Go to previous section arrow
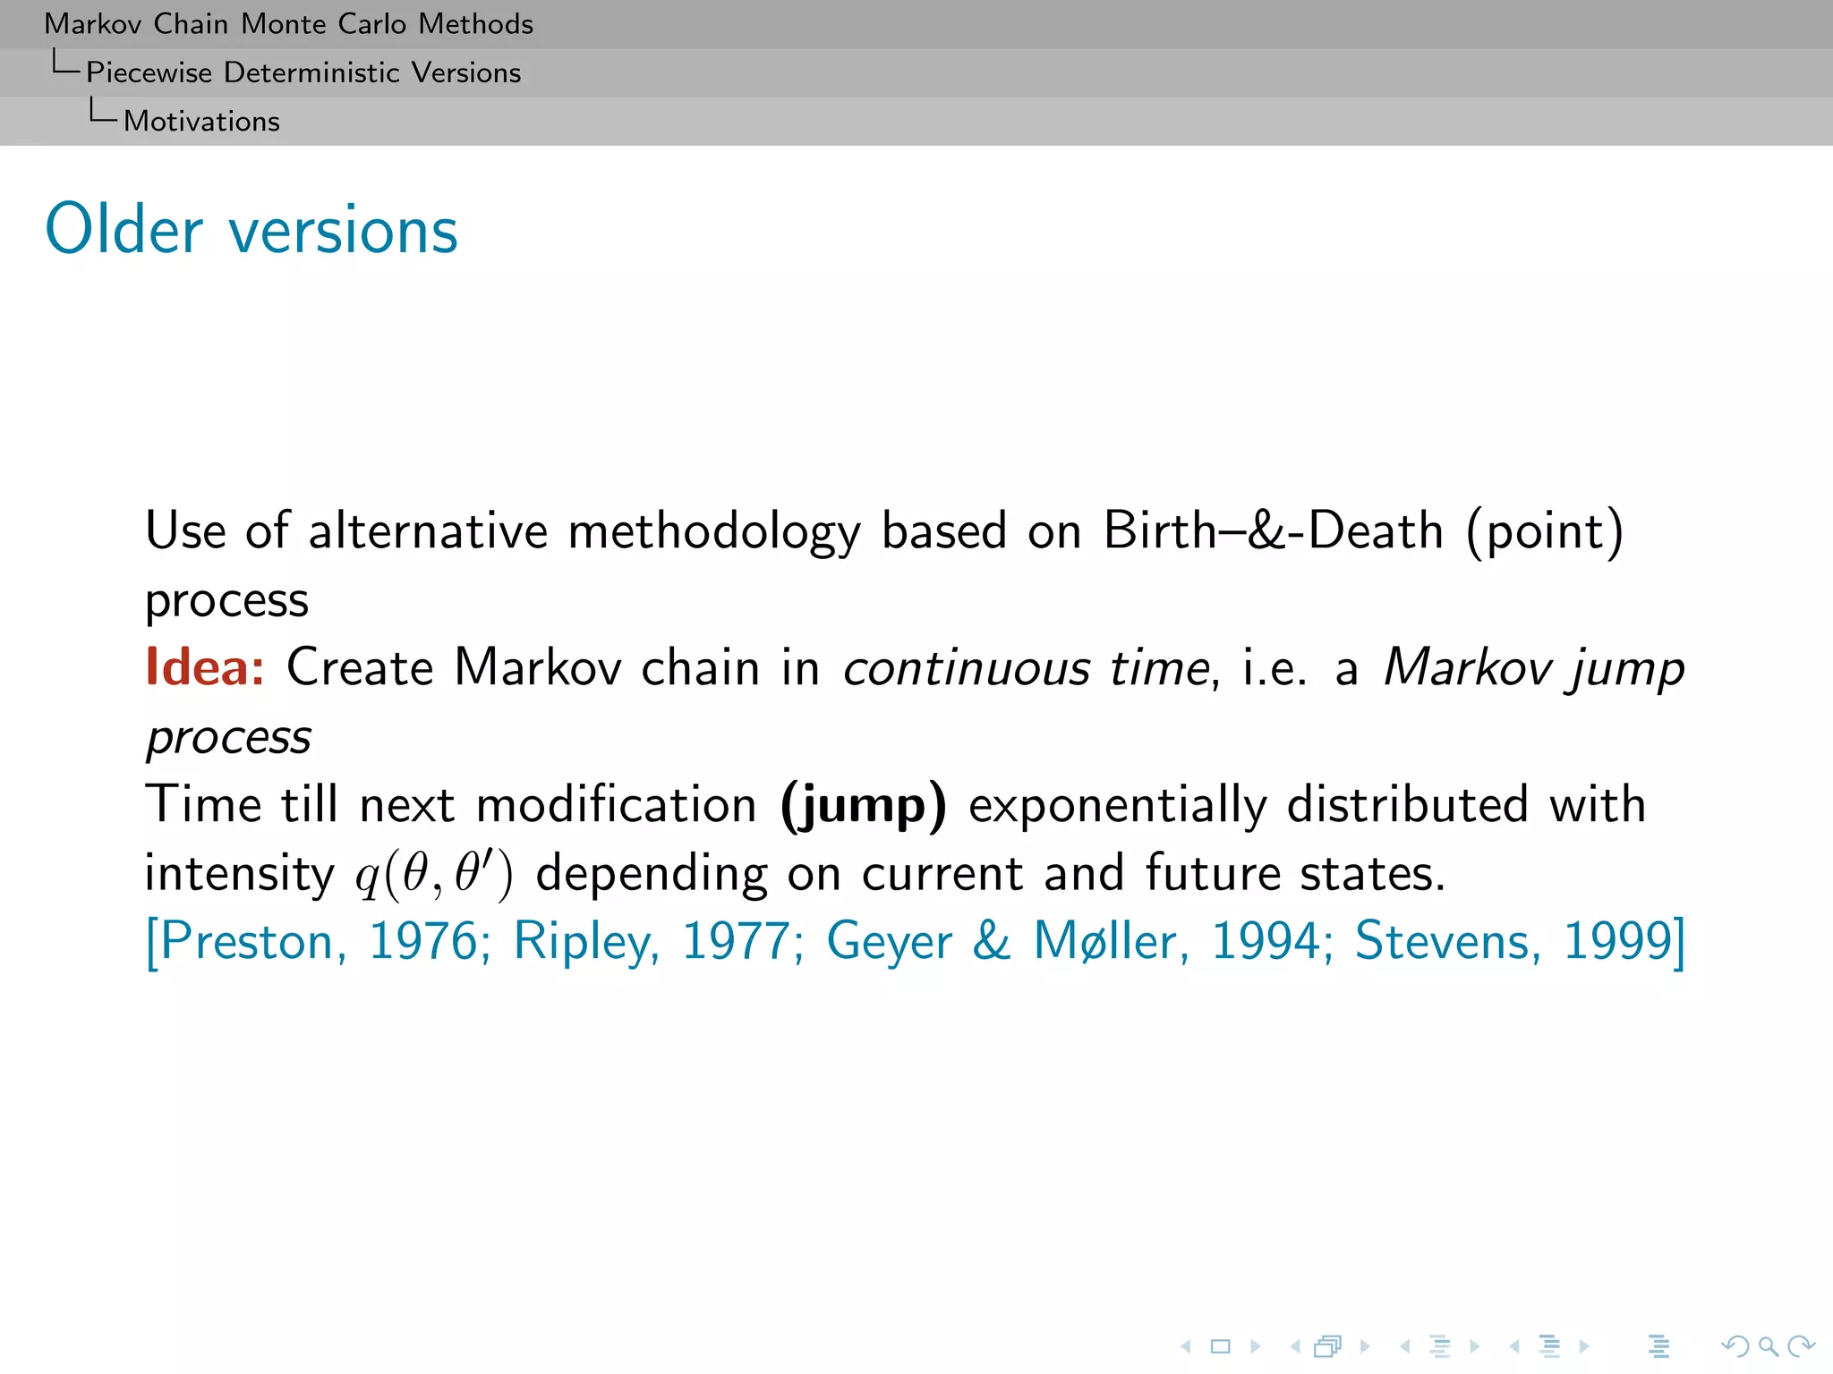Screen dimensions: 1833x1374 point(1514,1345)
